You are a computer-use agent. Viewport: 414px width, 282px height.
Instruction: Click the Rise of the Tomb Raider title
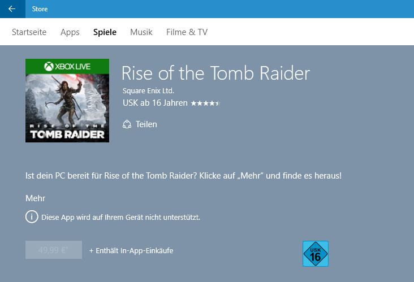pyautogui.click(x=215, y=73)
